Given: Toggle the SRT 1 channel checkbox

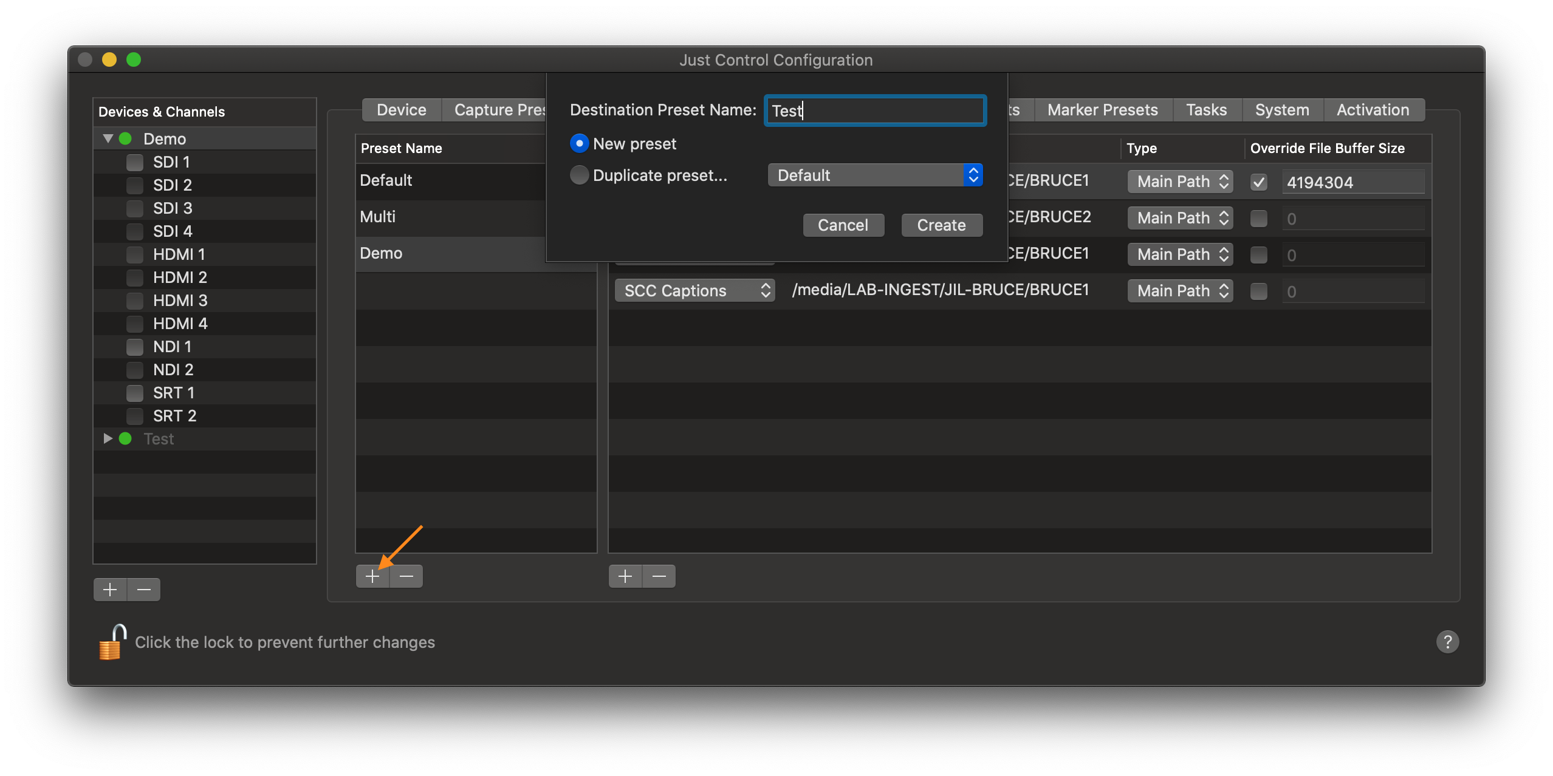Looking at the screenshot, I should 135,393.
